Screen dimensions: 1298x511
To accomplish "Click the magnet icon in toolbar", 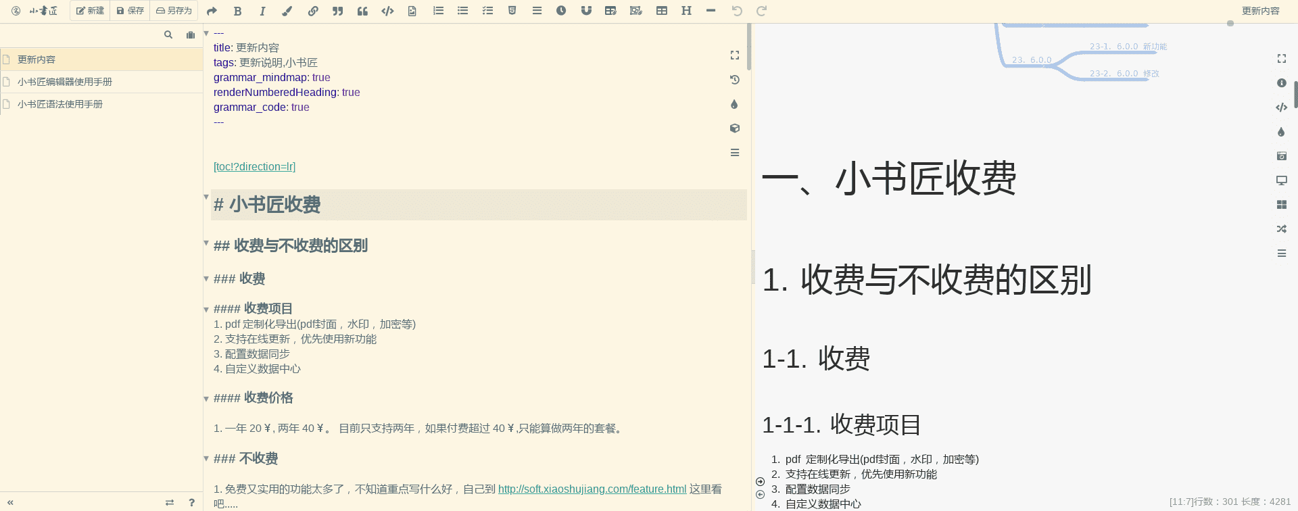I will point(586,11).
